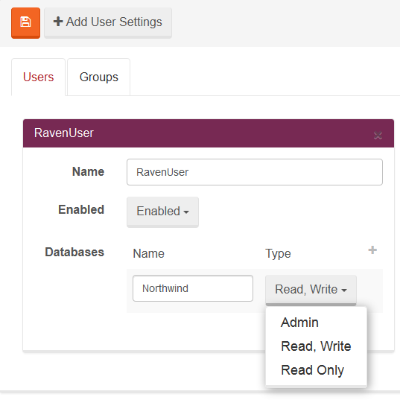Image resolution: width=400 pixels, height=400 pixels.
Task: Remove the RavenUser panel with X icon
Action: (378, 136)
